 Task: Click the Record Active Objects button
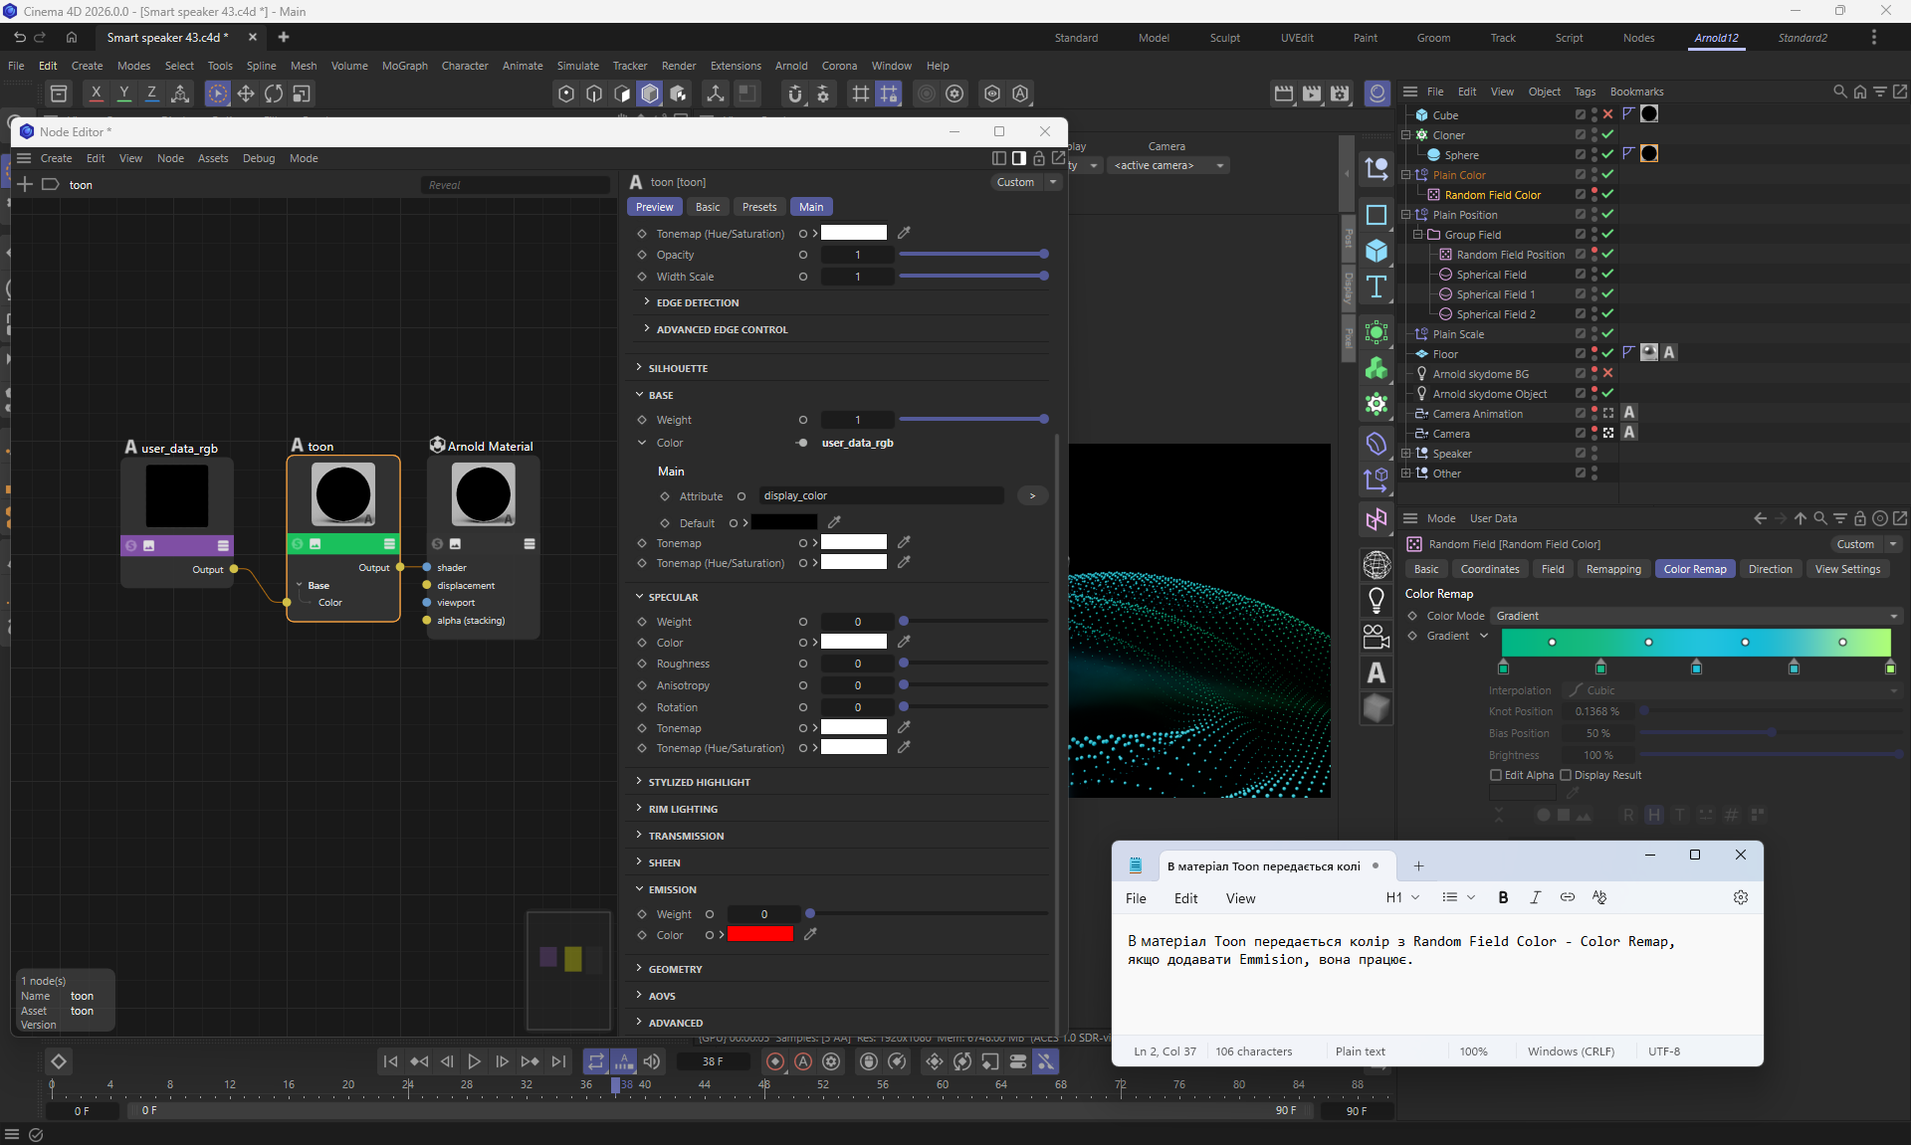(x=775, y=1061)
